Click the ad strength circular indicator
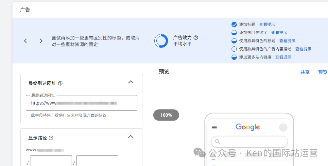Image resolution: width=328 pixels, height=166 pixels. [161, 41]
